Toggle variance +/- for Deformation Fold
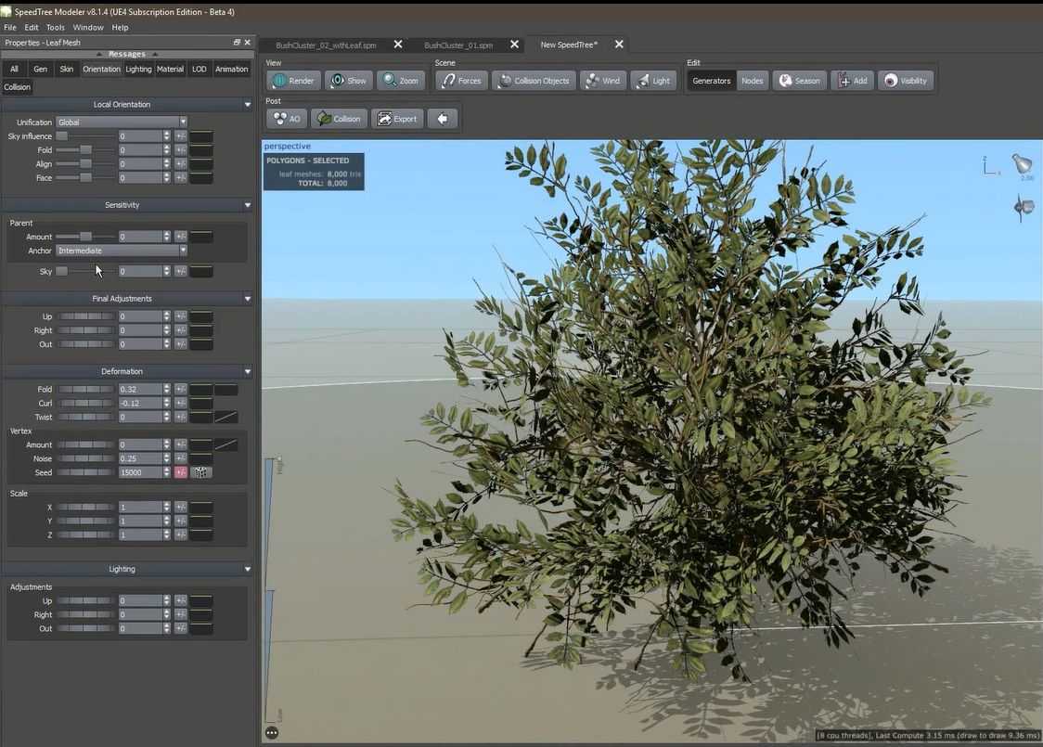The height and width of the screenshot is (747, 1043). 180,389
